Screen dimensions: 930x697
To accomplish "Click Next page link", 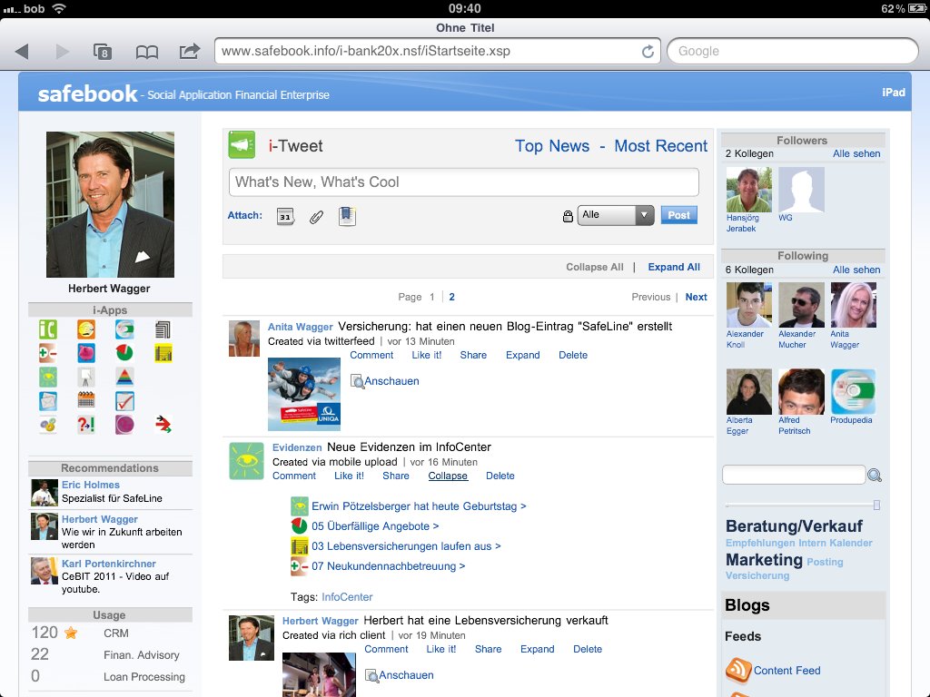I will pos(697,297).
